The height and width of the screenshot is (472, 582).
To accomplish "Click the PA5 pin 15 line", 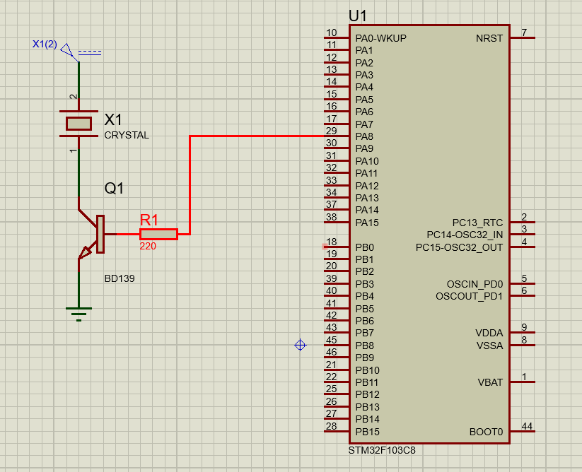I will (337, 99).
